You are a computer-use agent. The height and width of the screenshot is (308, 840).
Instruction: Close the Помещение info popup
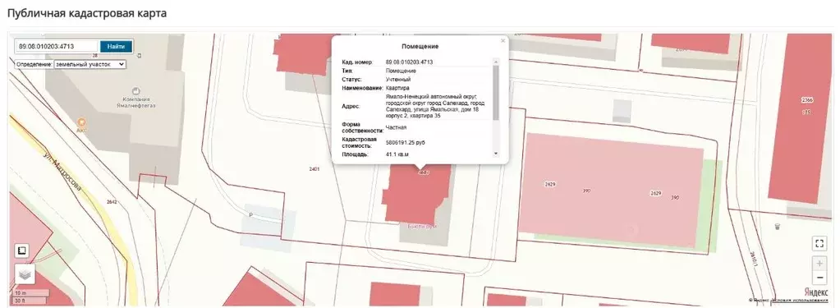(503, 41)
